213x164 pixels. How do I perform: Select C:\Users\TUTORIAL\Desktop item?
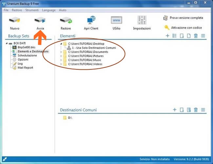(86, 44)
